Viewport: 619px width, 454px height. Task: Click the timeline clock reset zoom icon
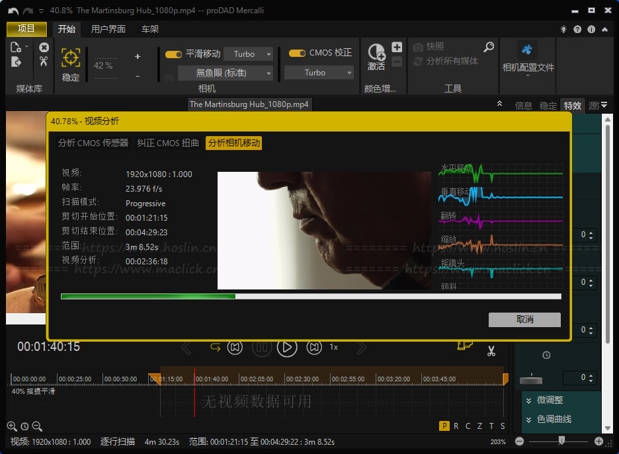pyautogui.click(x=24, y=426)
